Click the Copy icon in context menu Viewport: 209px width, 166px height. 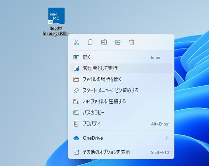90,42
